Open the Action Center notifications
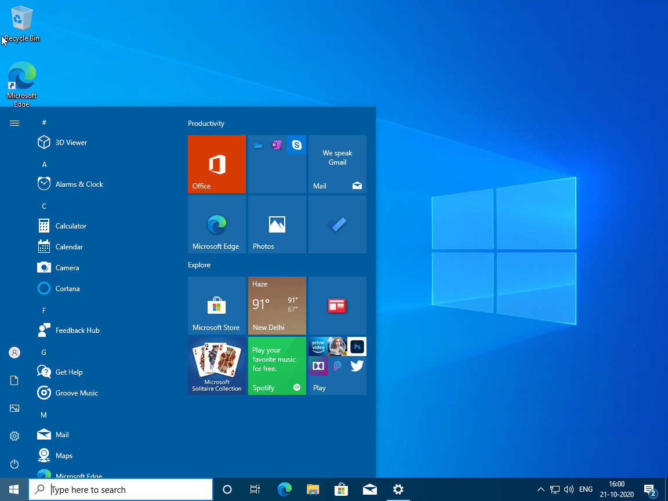 (x=650, y=491)
